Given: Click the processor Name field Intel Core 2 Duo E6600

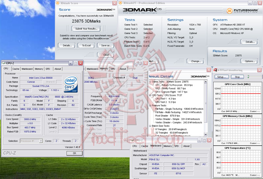Looking at the screenshot, I should click(41, 78).
